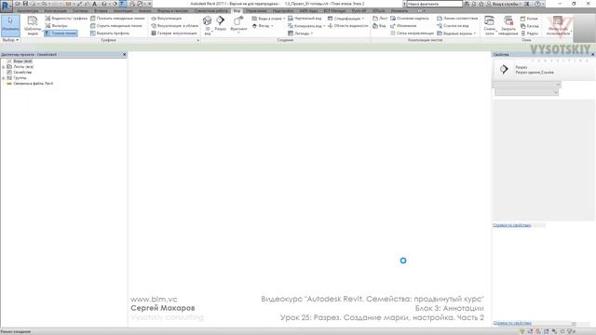
Task: Click the Лист (Sheet) tool
Action: tap(380, 19)
